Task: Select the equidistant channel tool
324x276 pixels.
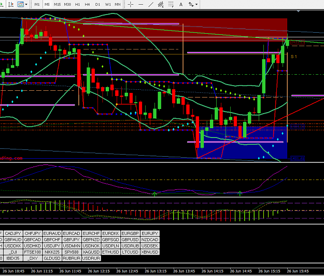Action: tap(161, 4)
